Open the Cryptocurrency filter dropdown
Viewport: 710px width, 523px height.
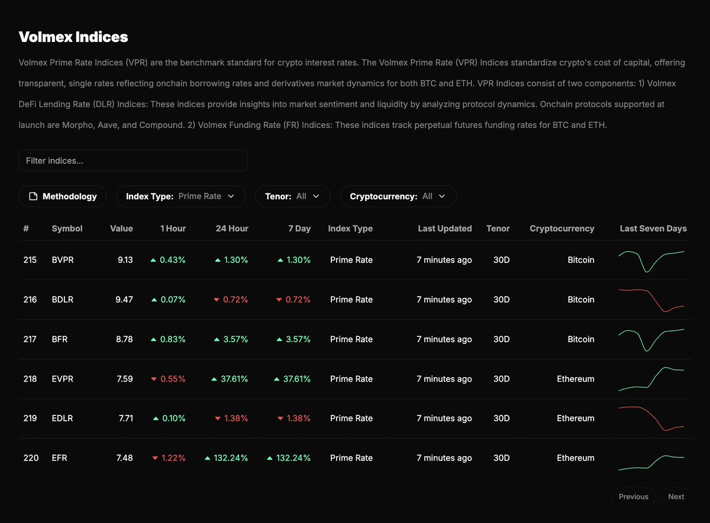(398, 196)
